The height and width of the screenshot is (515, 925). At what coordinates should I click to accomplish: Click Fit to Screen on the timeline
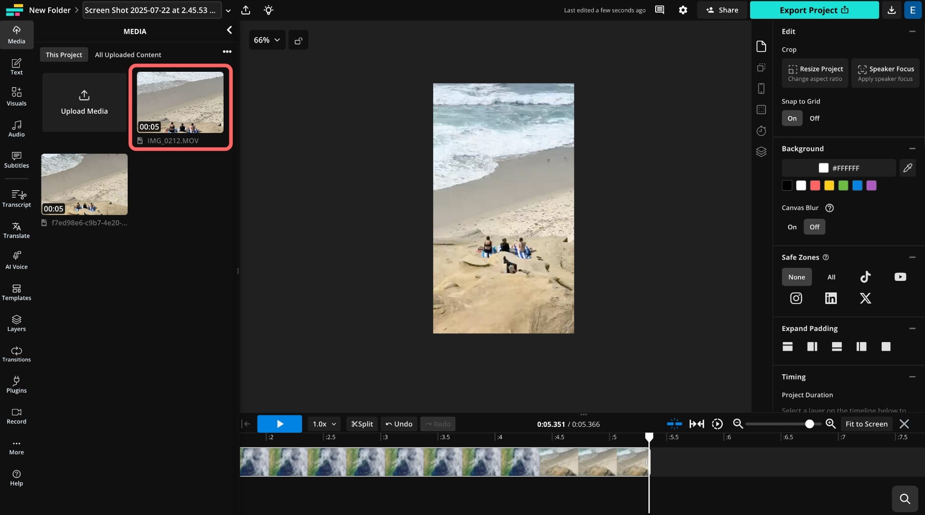[x=866, y=424]
